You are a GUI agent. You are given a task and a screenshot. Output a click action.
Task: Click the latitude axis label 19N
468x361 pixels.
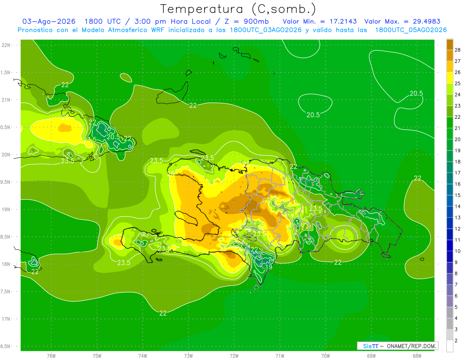point(6,210)
